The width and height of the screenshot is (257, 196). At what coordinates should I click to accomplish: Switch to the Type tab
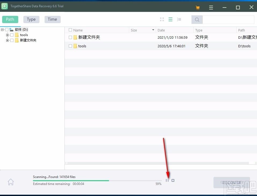pos(31,19)
